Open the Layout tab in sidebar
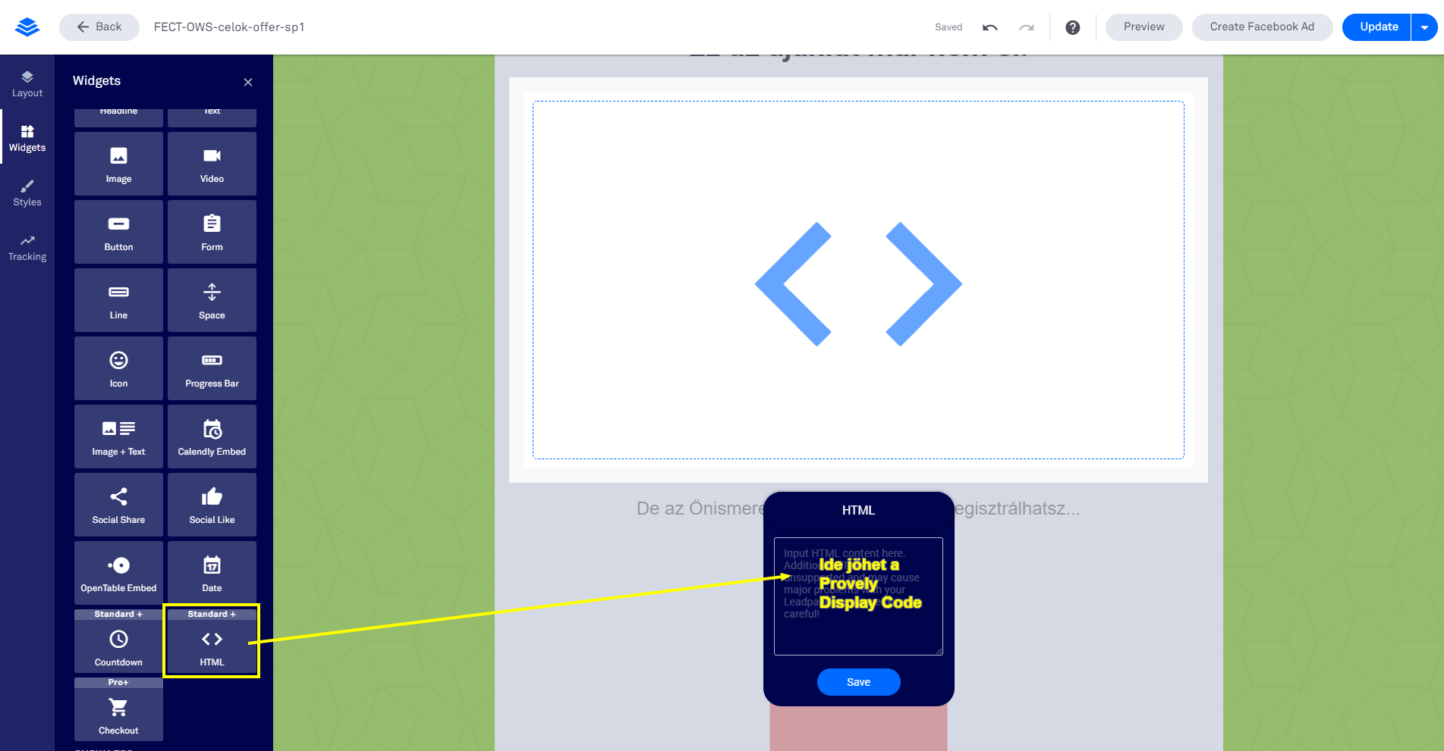 tap(27, 83)
